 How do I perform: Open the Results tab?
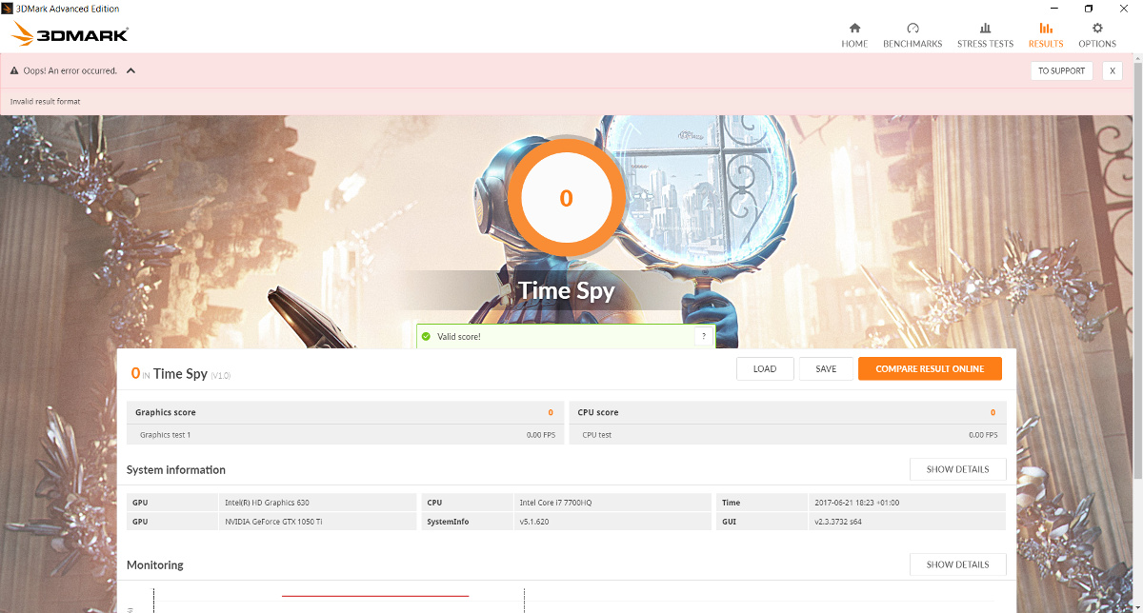(1046, 35)
